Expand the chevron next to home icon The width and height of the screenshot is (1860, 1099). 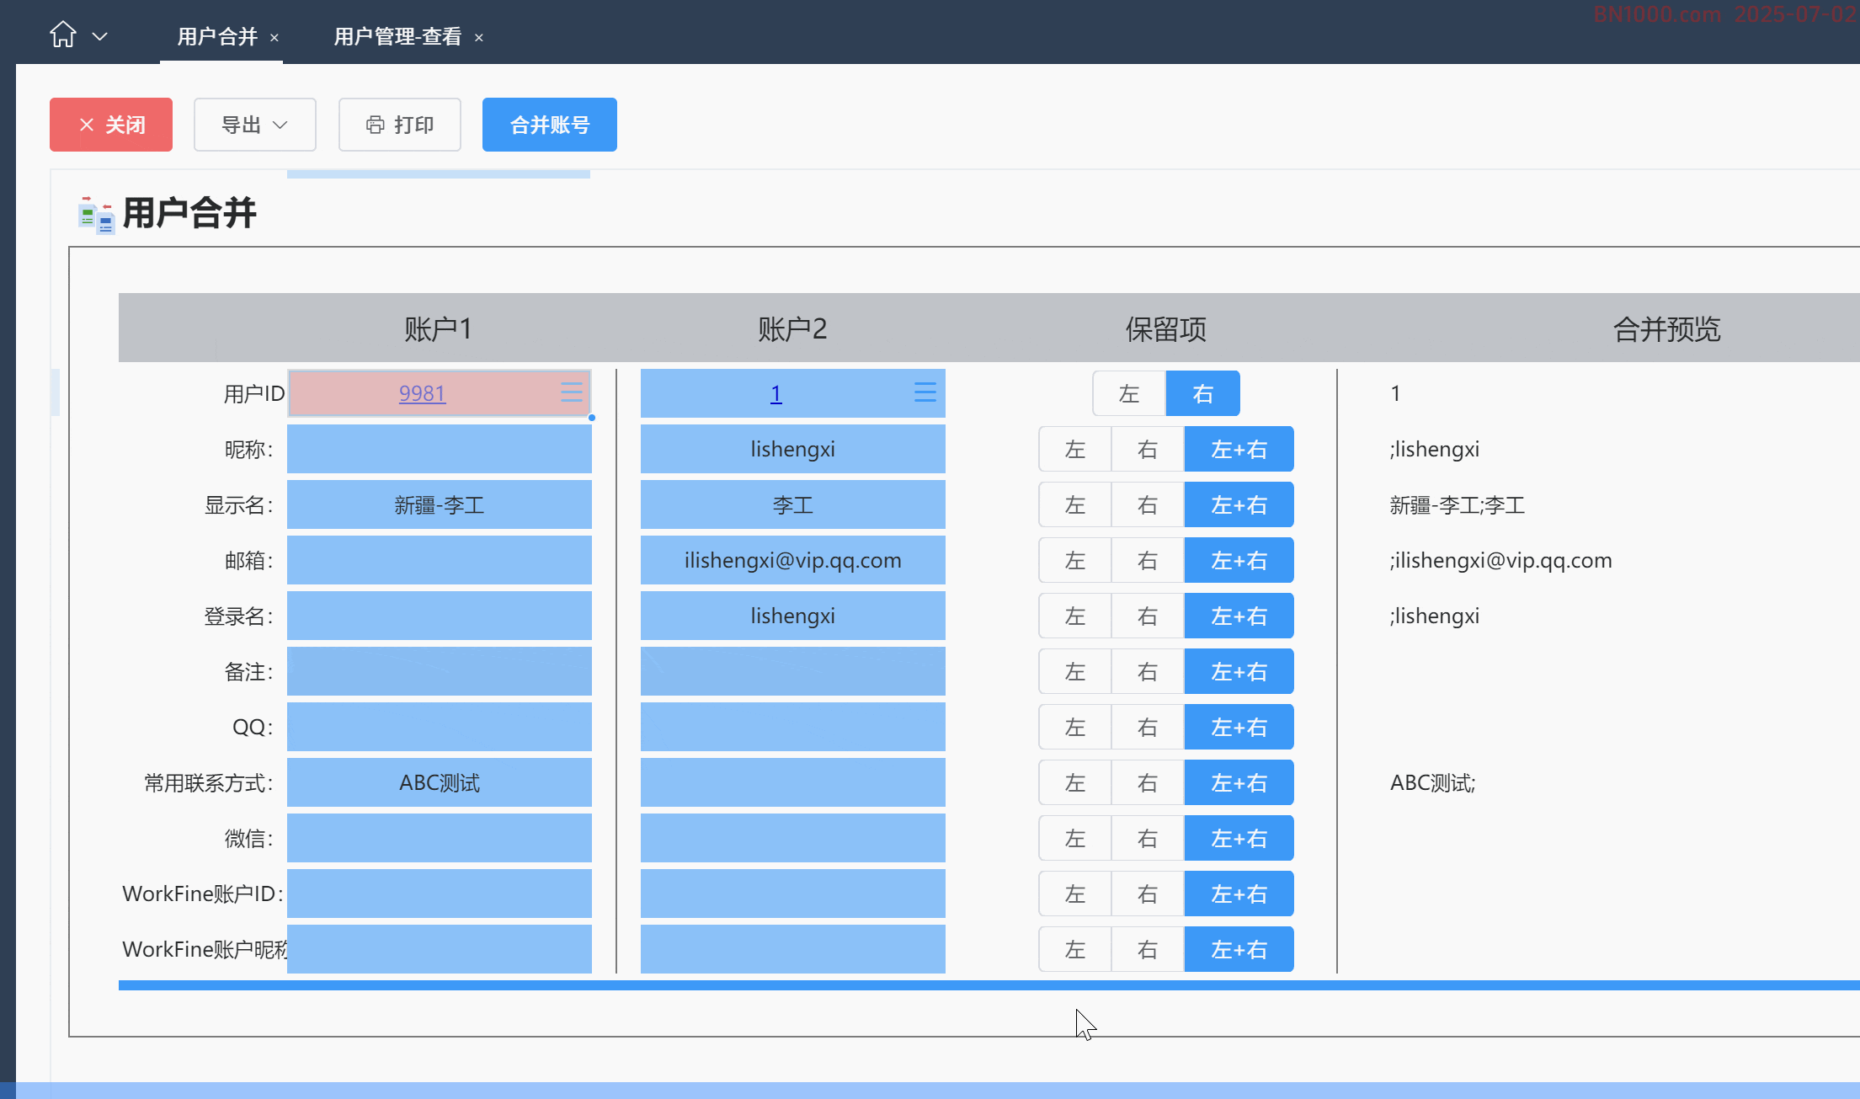click(x=99, y=36)
